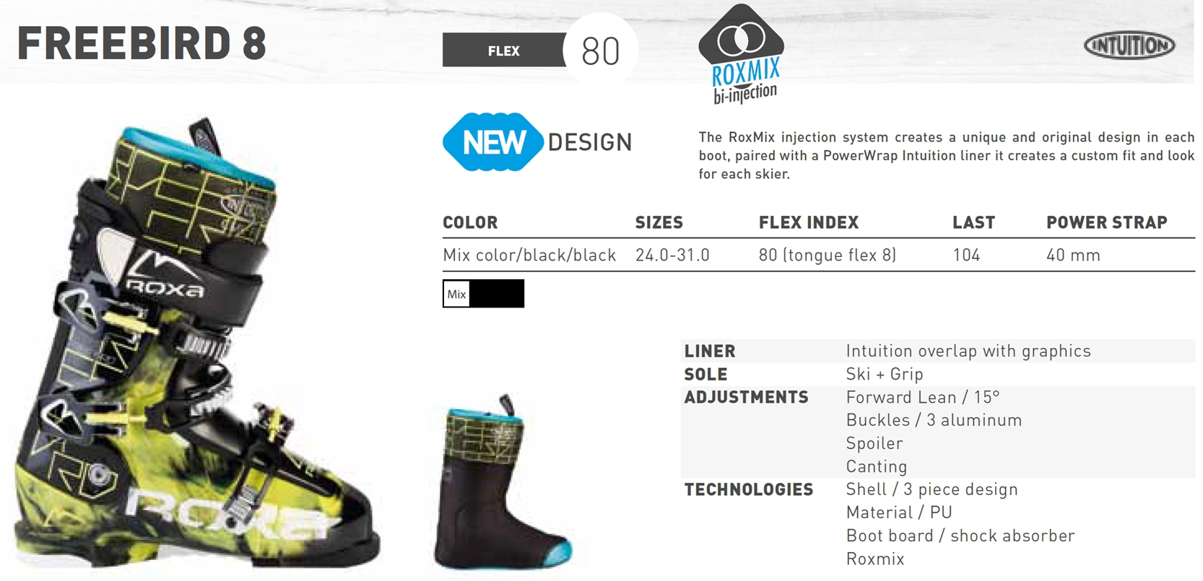
Task: Click the dark FLEX label bar
Action: click(504, 51)
